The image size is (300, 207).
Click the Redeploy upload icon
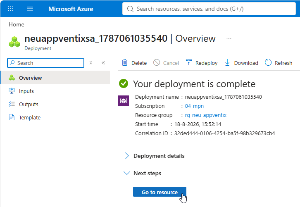189,62
